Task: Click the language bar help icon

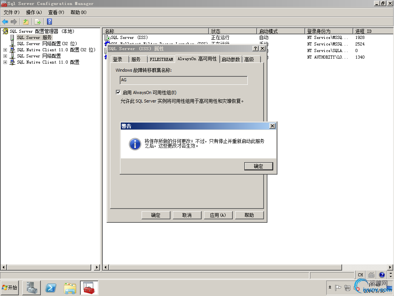Action: [x=382, y=275]
